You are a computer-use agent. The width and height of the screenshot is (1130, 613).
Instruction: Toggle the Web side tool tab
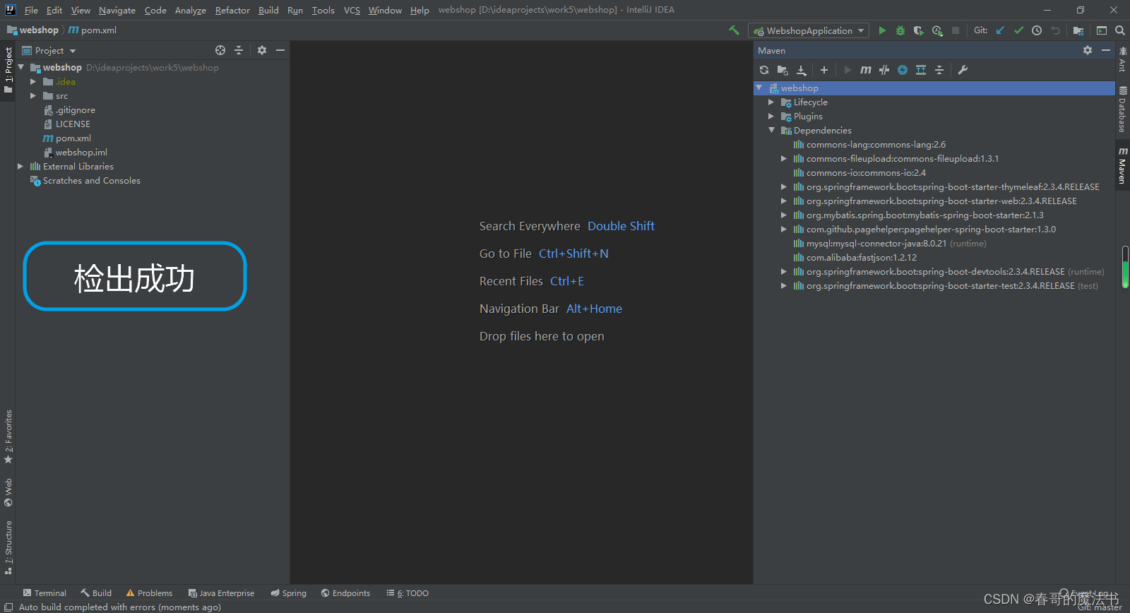tap(8, 493)
